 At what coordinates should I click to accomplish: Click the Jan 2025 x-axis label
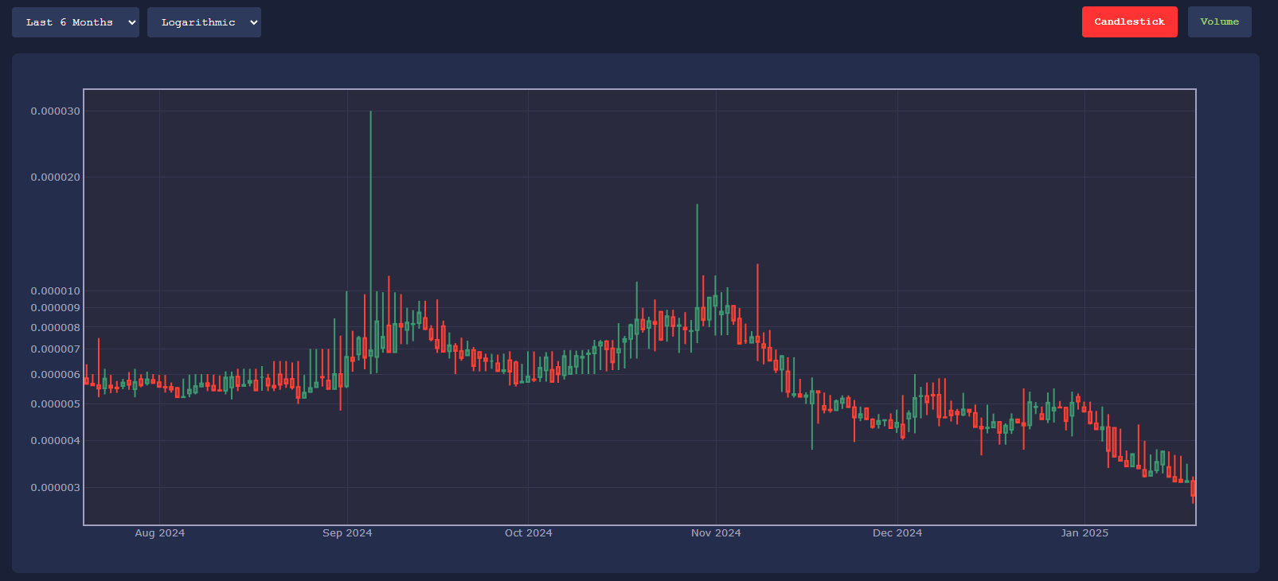pos(1085,533)
